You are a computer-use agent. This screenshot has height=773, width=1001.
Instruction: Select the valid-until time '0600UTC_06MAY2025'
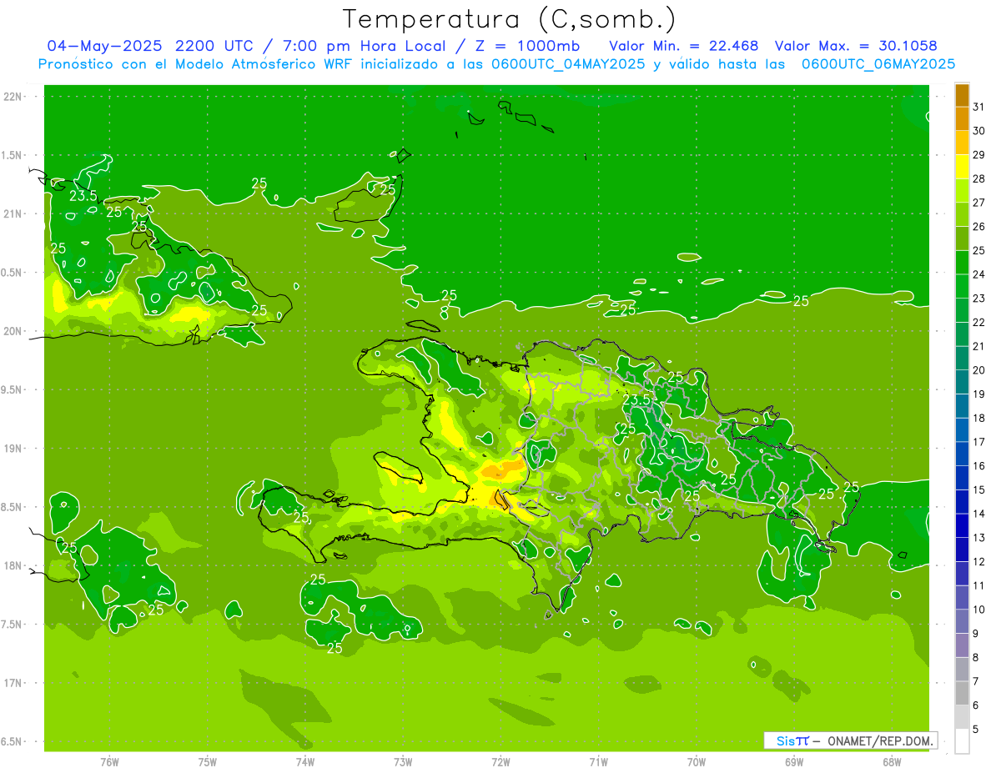(x=878, y=64)
